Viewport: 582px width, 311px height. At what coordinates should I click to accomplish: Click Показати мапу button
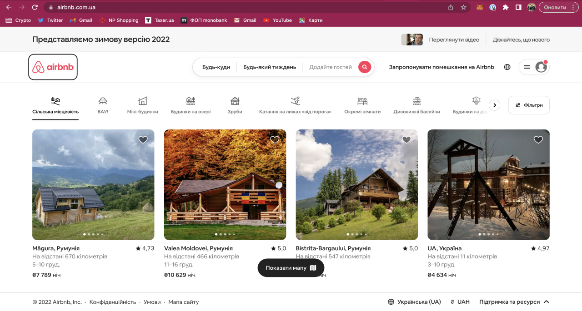pyautogui.click(x=291, y=268)
